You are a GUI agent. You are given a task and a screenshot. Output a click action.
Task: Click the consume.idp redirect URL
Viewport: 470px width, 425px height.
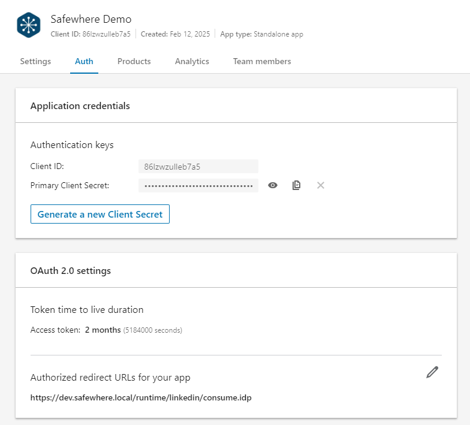(x=141, y=397)
